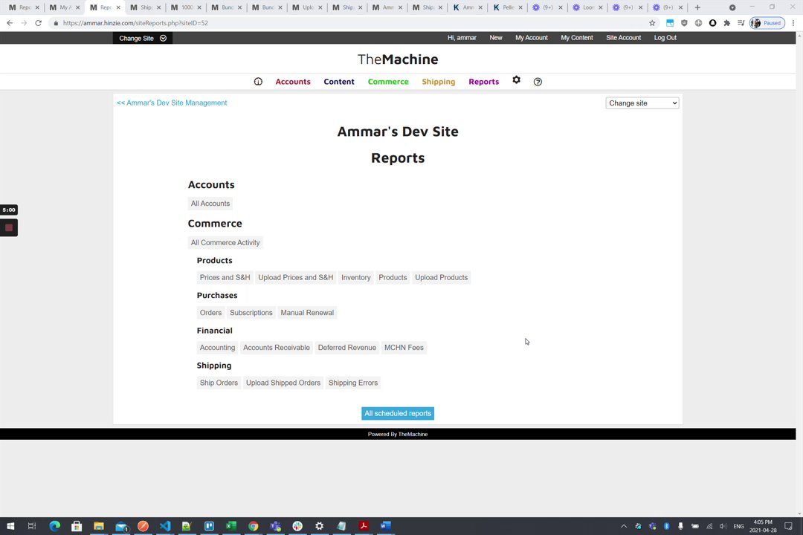Switch to the 'My A' browser tab
Screen dimensions: 803x535
pos(65,7)
